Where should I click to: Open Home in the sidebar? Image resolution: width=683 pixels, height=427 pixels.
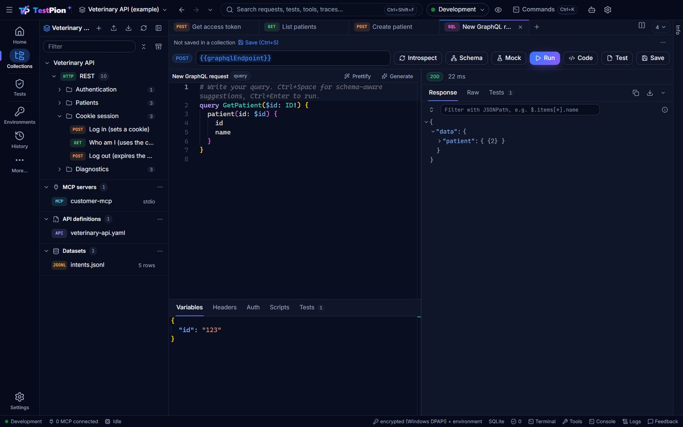pos(19,35)
